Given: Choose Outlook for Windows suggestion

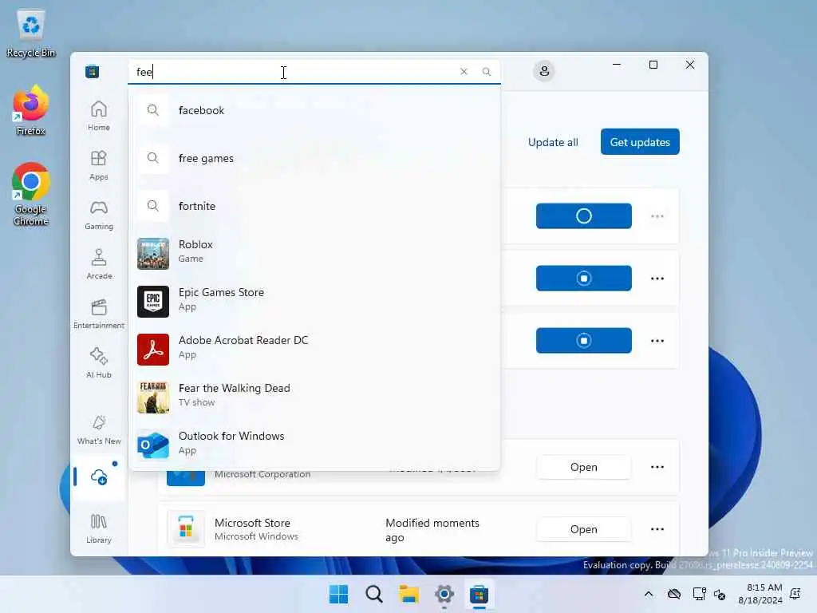Looking at the screenshot, I should [314, 445].
